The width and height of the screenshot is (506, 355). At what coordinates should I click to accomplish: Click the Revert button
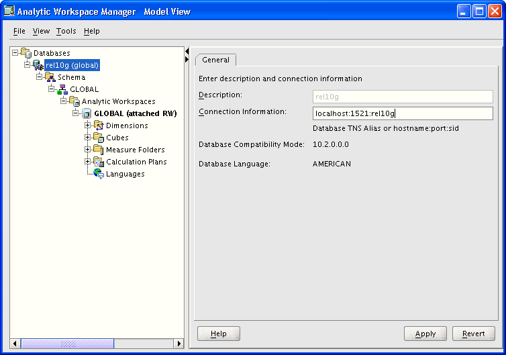pos(473,334)
